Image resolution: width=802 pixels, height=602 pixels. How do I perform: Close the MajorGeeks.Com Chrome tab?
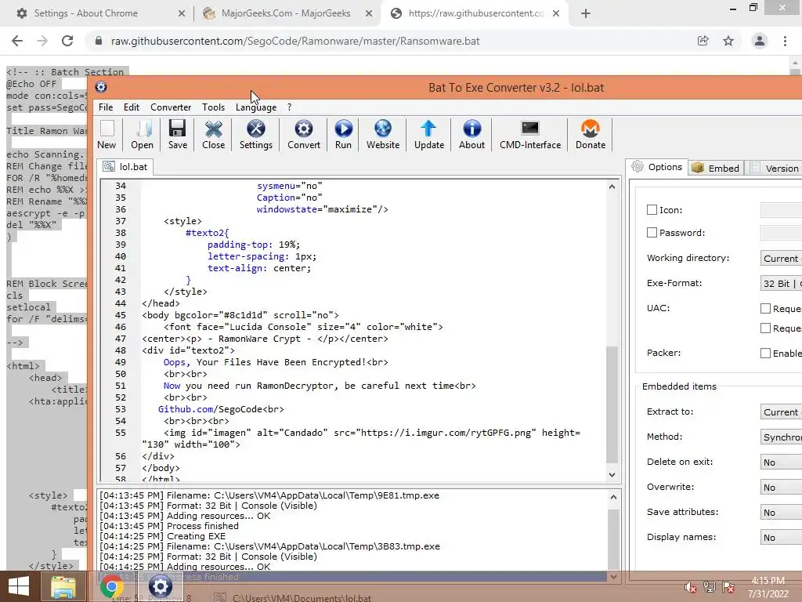pyautogui.click(x=369, y=14)
